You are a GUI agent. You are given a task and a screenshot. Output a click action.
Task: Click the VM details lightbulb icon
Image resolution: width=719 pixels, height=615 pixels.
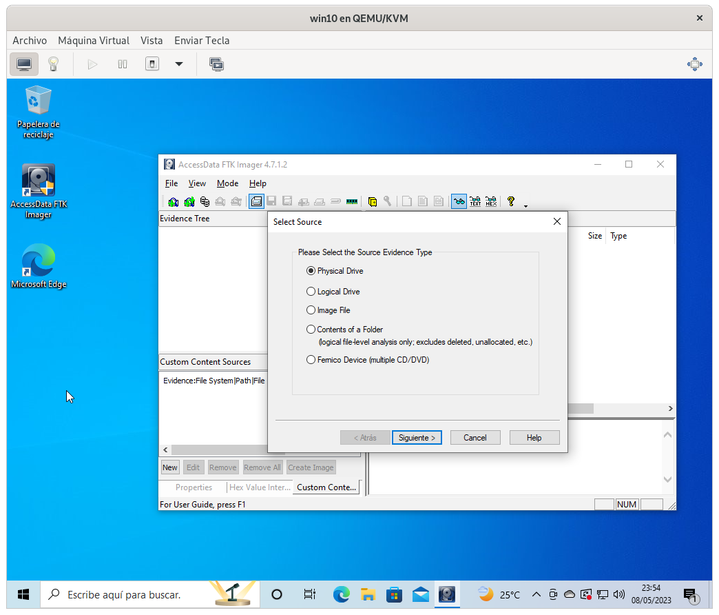point(53,64)
